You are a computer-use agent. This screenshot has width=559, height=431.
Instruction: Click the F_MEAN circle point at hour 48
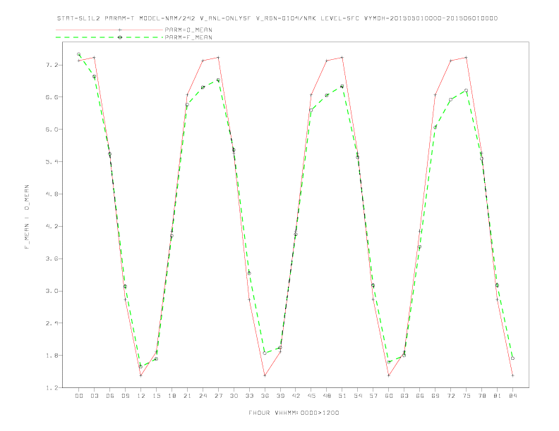[327, 95]
